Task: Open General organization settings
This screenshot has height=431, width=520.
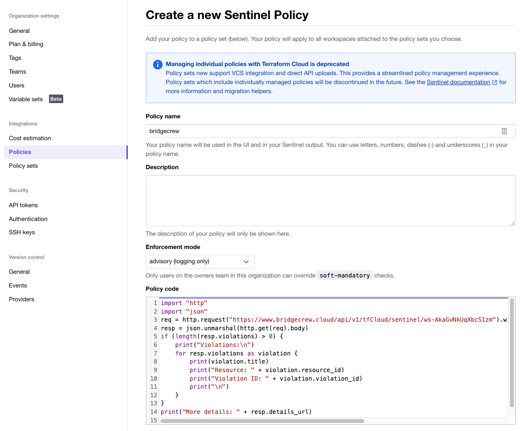Action: pos(19,30)
